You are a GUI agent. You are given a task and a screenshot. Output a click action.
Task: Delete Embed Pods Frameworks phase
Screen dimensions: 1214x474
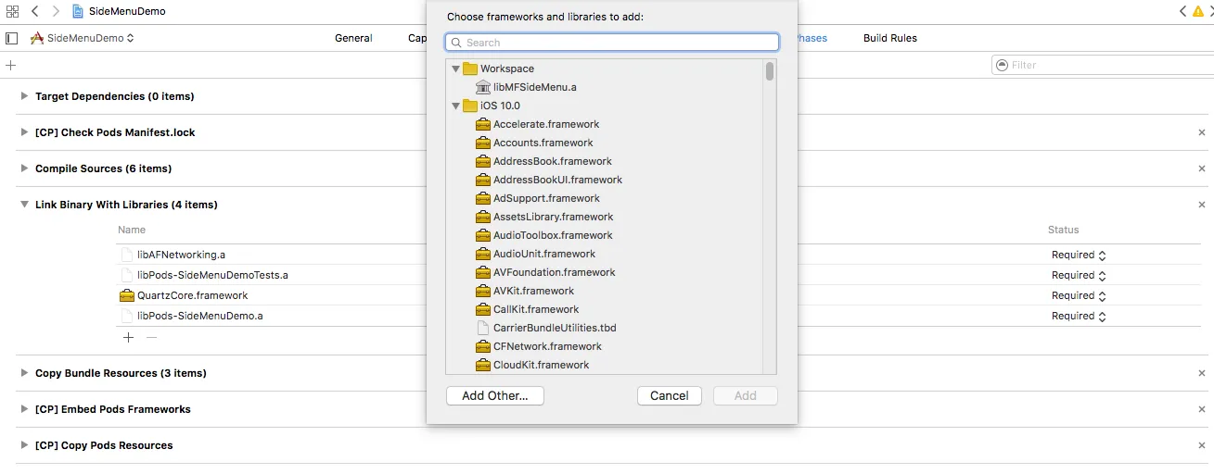(x=1202, y=409)
